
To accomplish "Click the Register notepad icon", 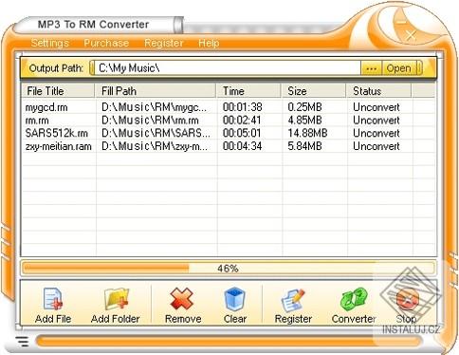I will 293,299.
